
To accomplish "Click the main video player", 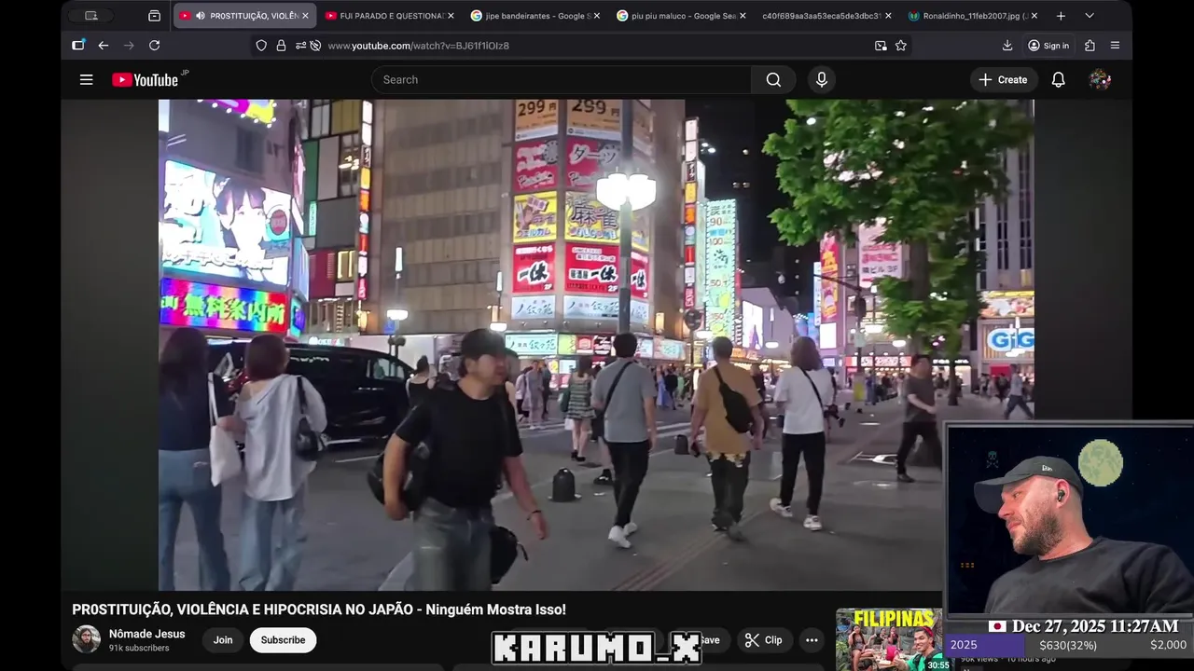I will [x=596, y=345].
